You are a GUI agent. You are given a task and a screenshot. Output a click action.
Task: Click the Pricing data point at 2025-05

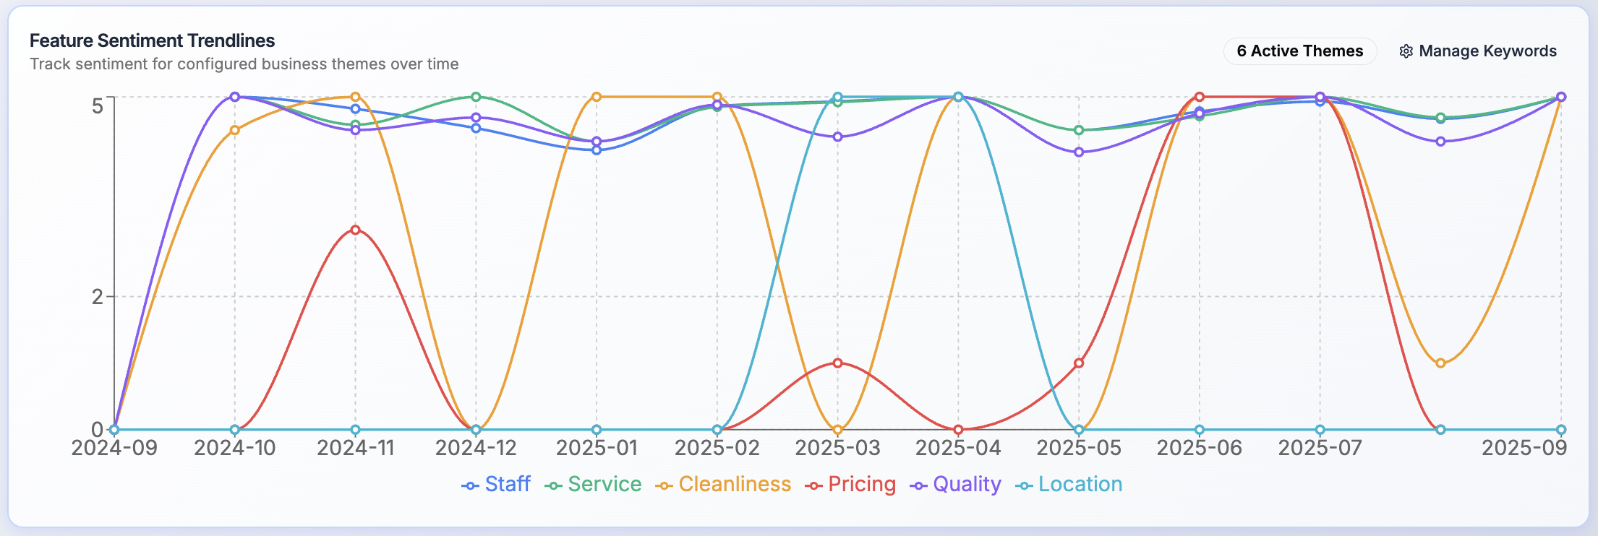1079,363
